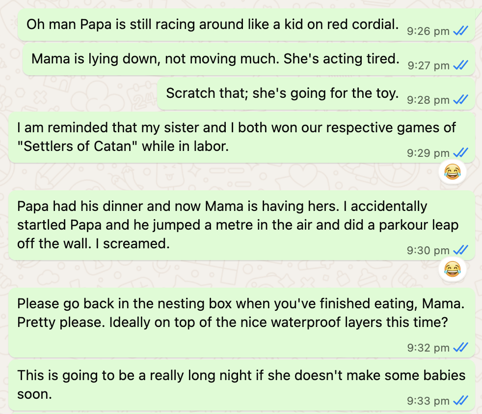Select the "really long night" message
Viewport: 482px width, 414px height.
pos(236,384)
